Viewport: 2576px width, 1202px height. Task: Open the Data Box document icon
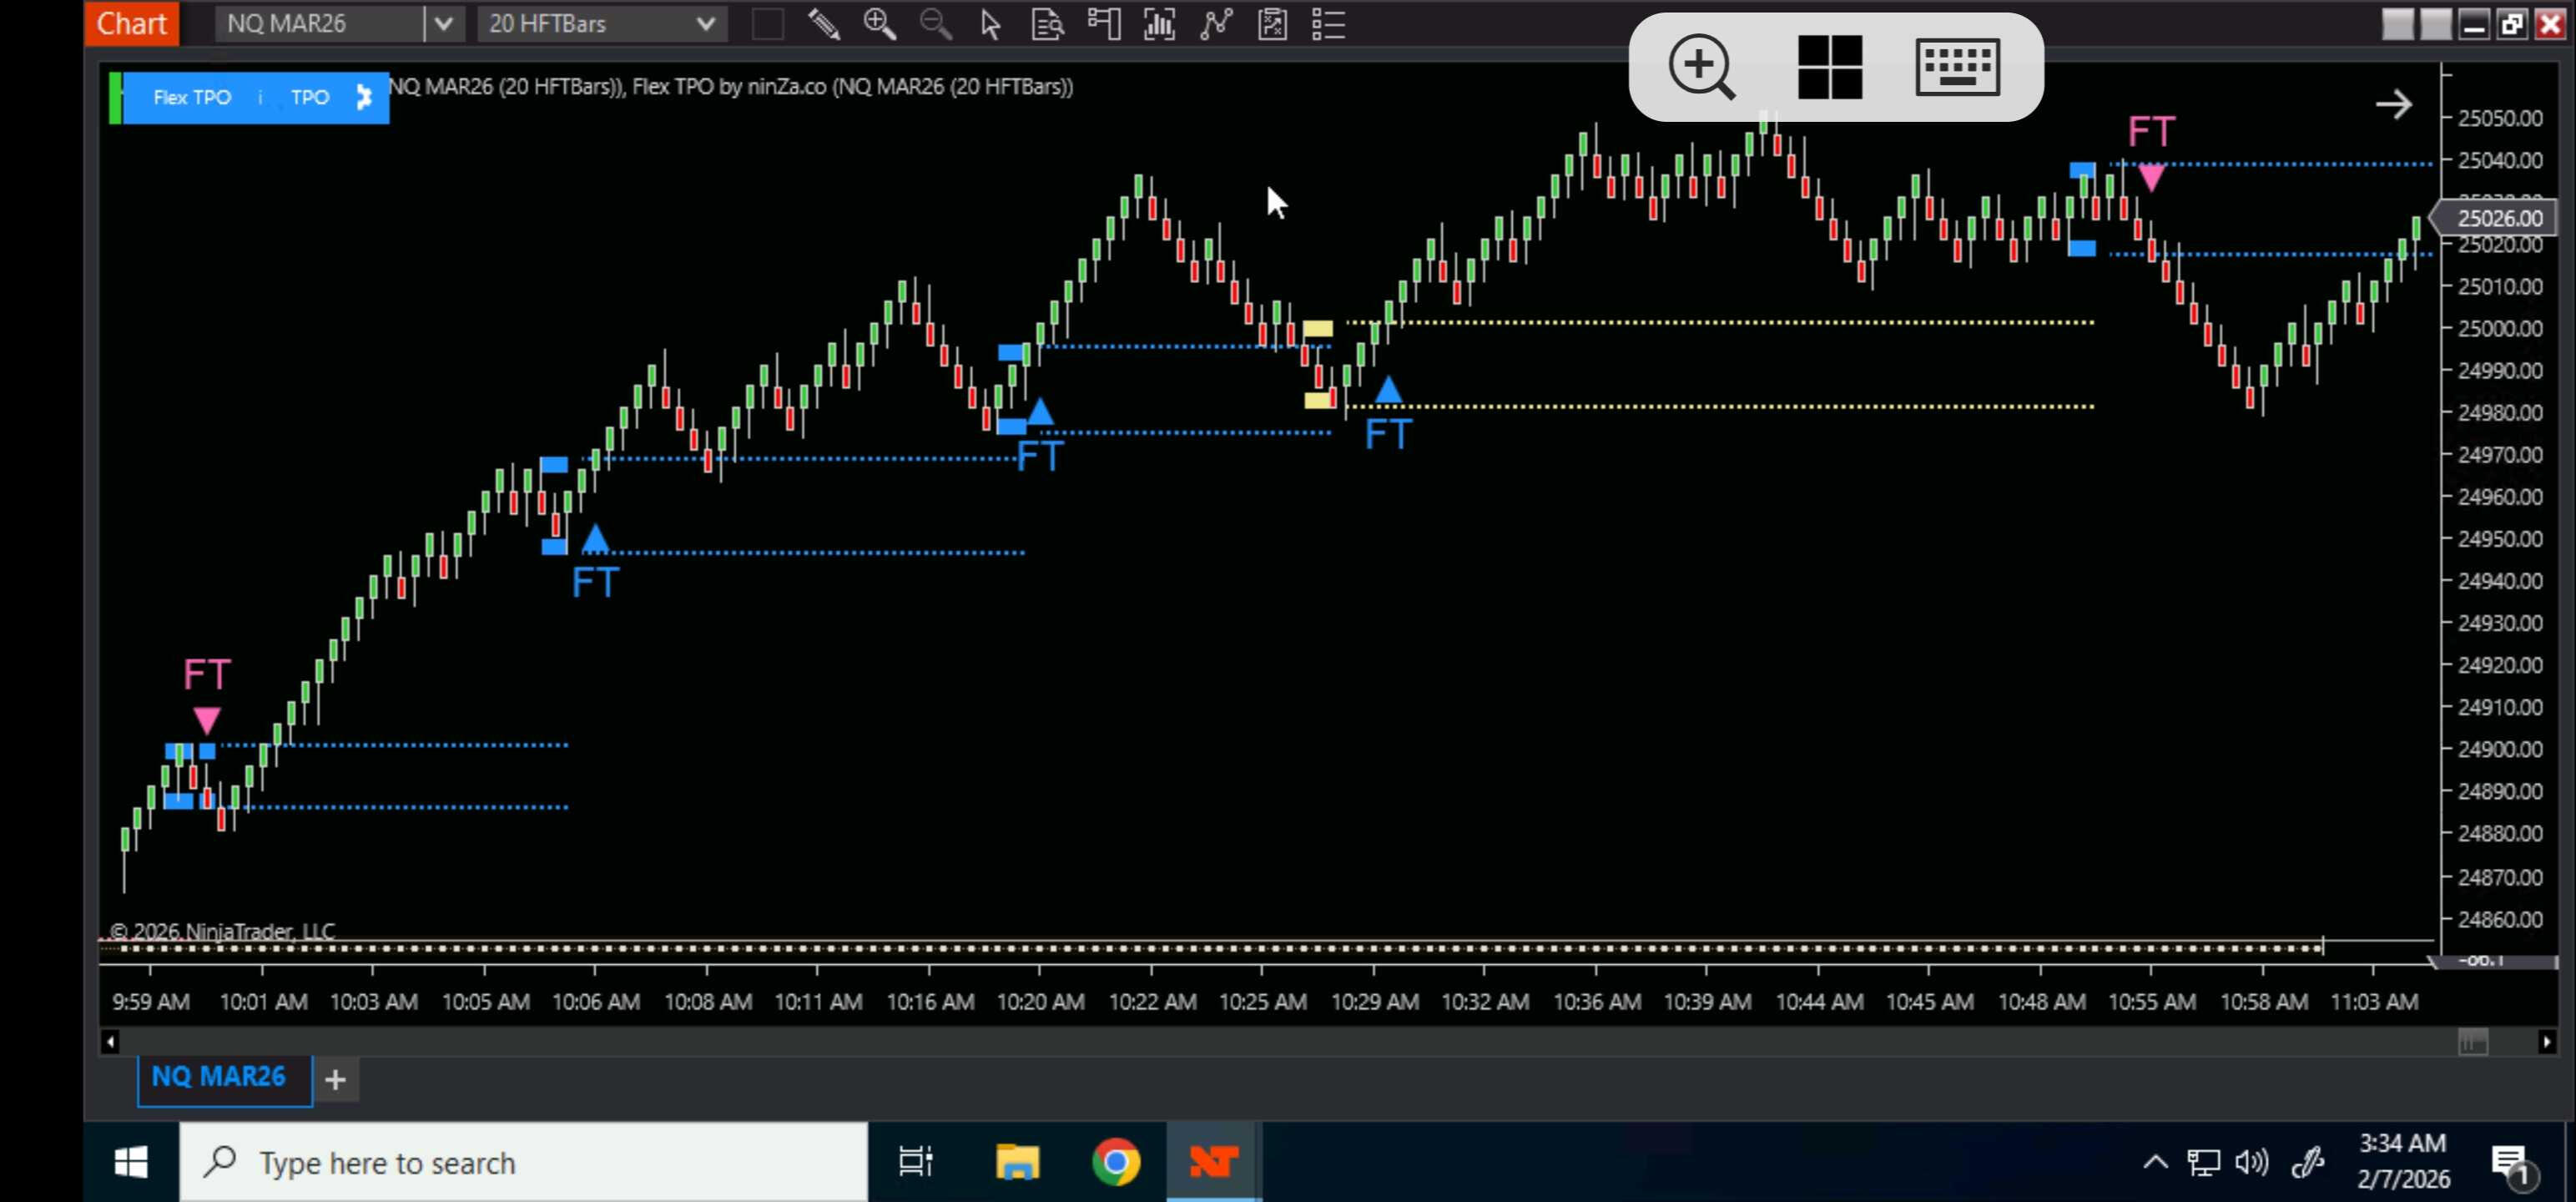pyautogui.click(x=1047, y=24)
